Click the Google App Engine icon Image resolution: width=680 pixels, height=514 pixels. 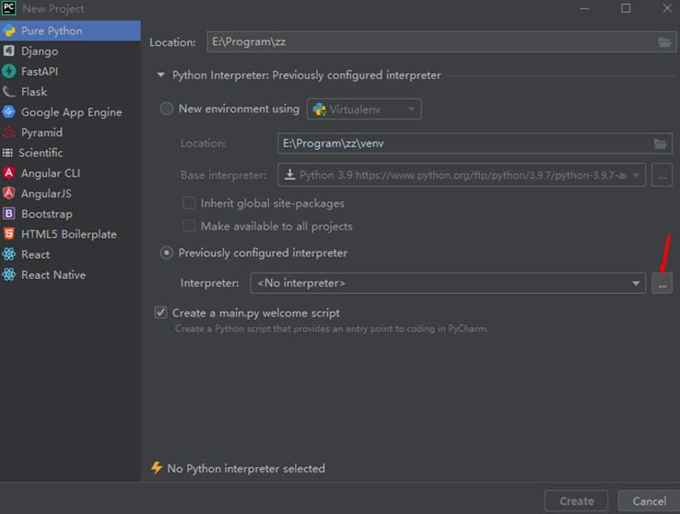pyautogui.click(x=9, y=112)
